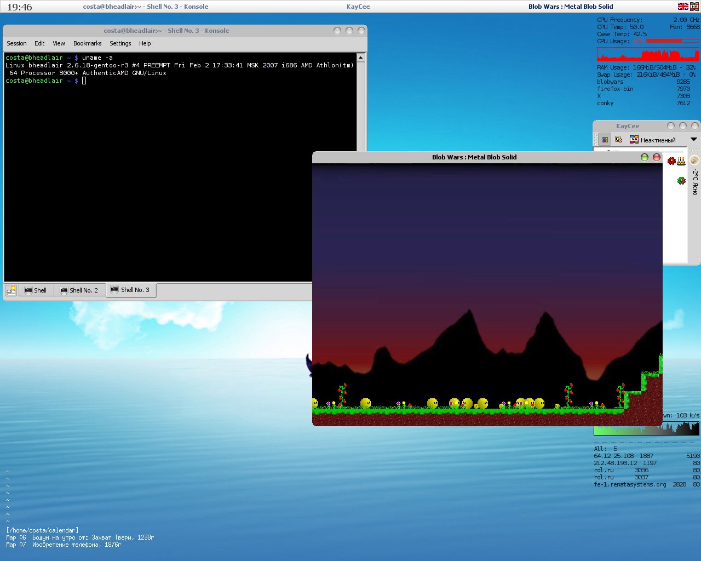Activate the Blob Wars entry in top taskbar
The width and height of the screenshot is (701, 561).
(571, 7)
